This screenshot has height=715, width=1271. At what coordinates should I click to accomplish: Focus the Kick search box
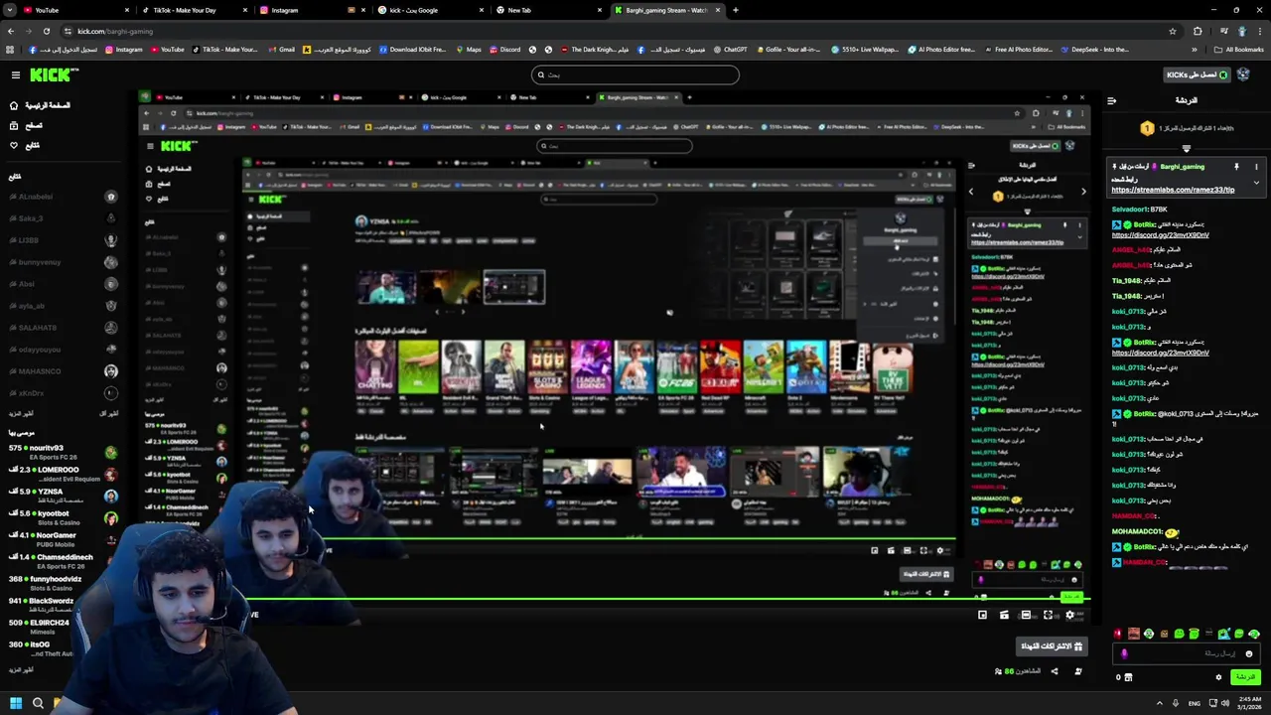[635, 74]
